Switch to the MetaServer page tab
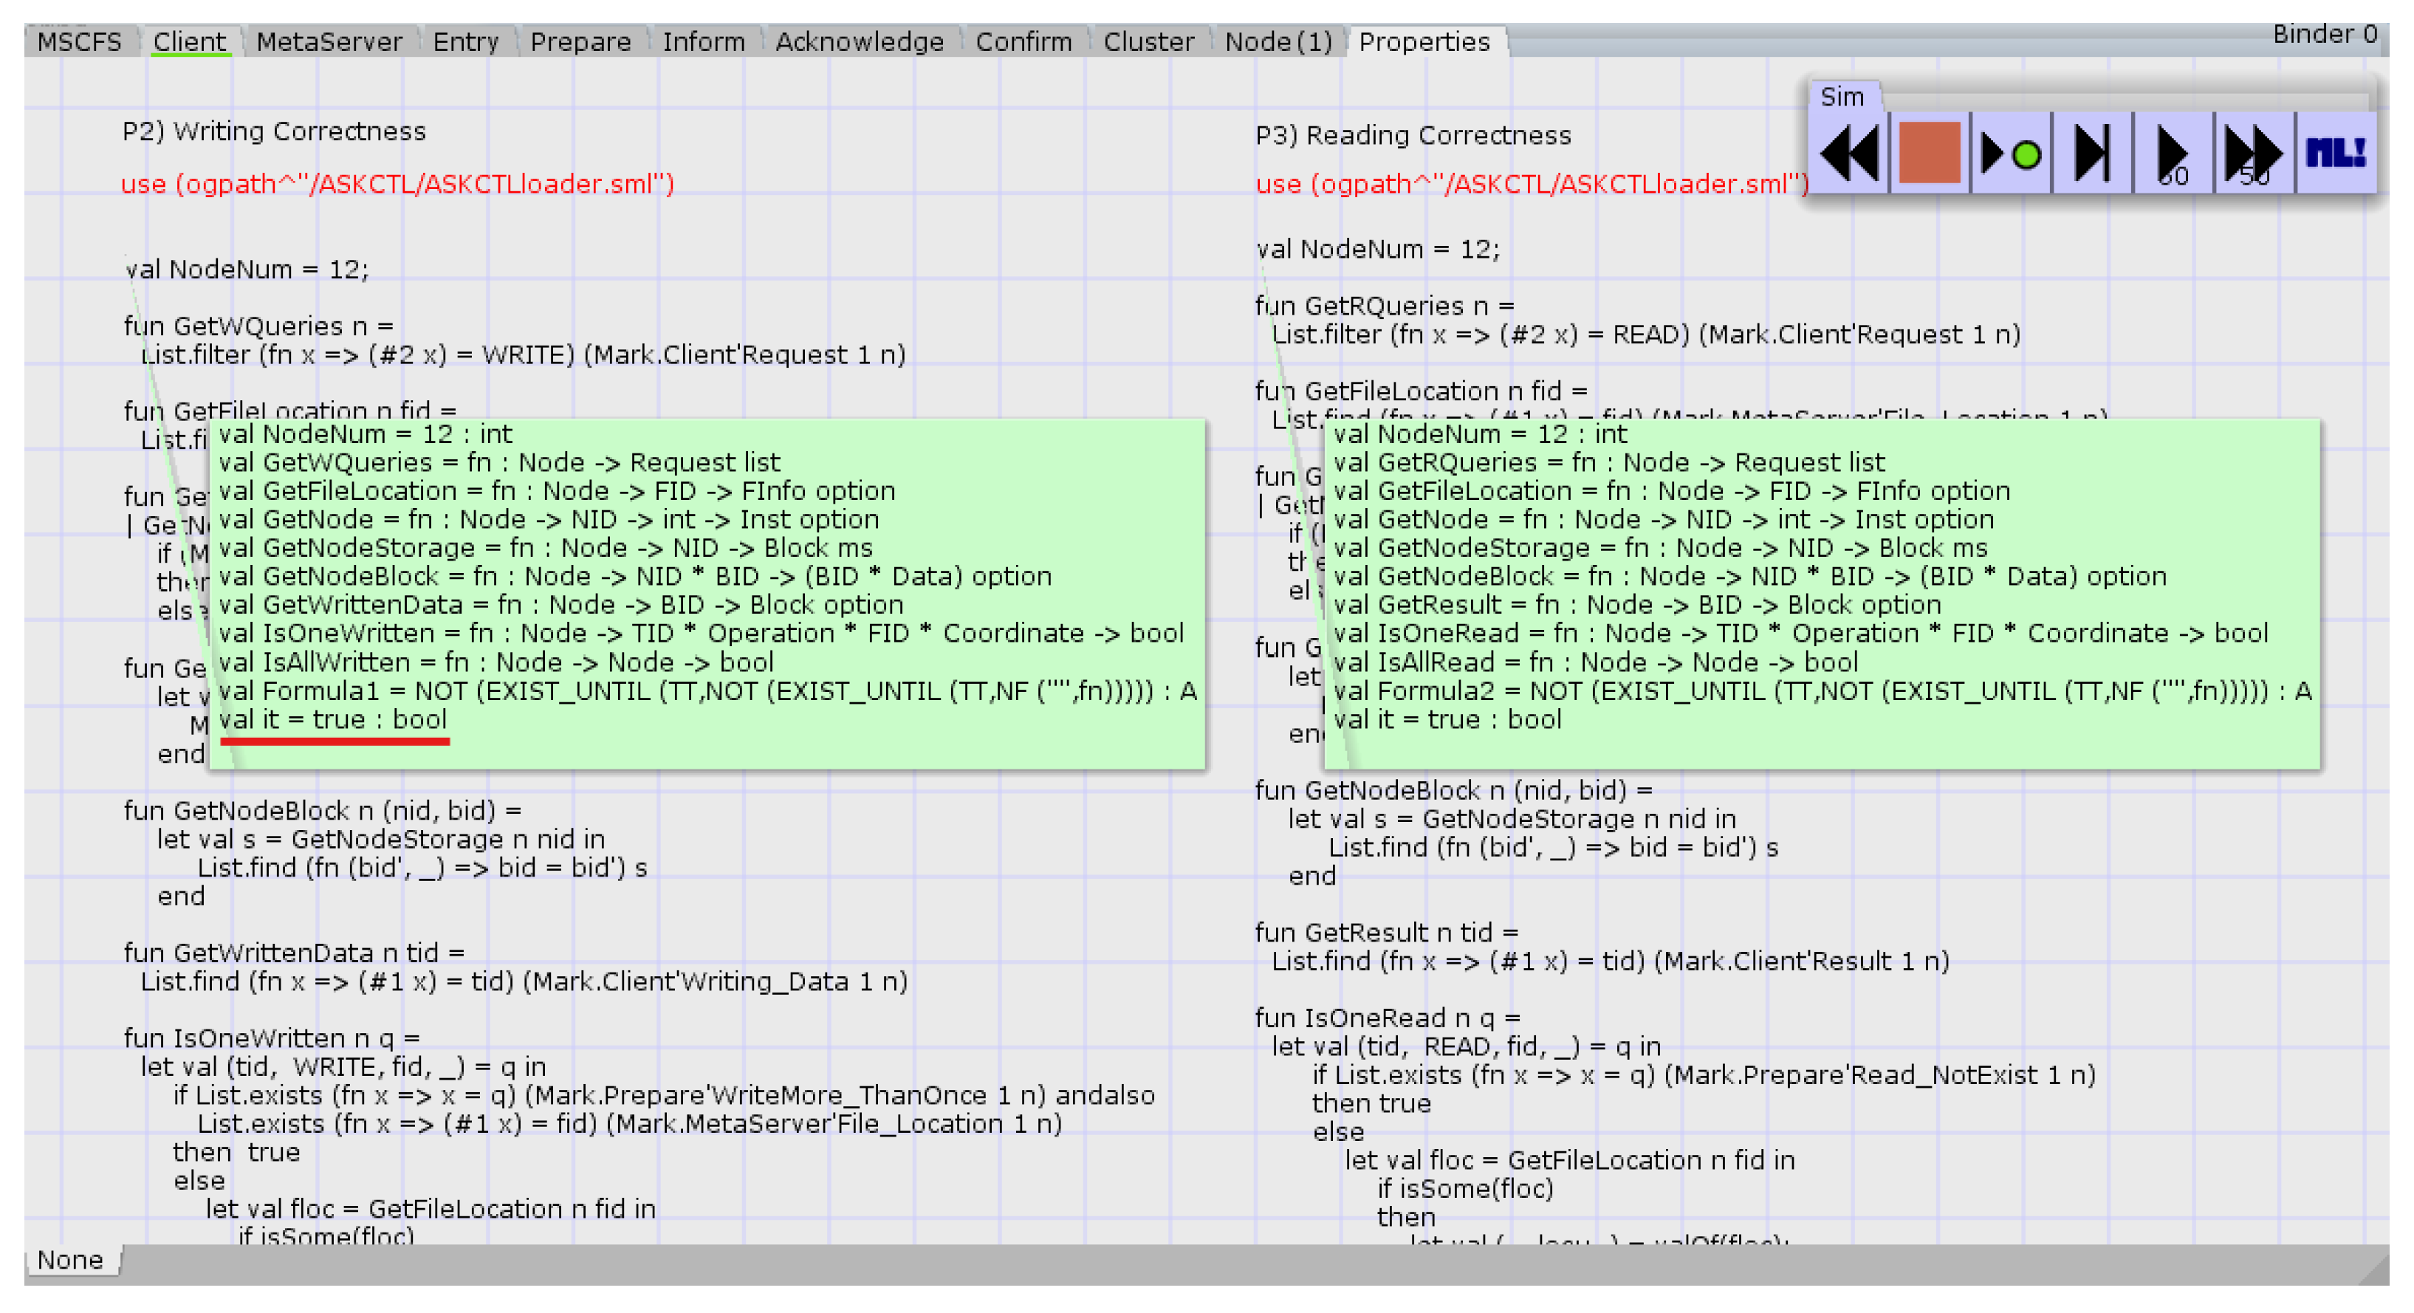The height and width of the screenshot is (1313, 2414). (x=329, y=42)
